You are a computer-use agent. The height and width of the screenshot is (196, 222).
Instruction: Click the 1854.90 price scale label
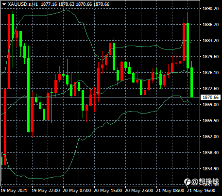point(210,169)
